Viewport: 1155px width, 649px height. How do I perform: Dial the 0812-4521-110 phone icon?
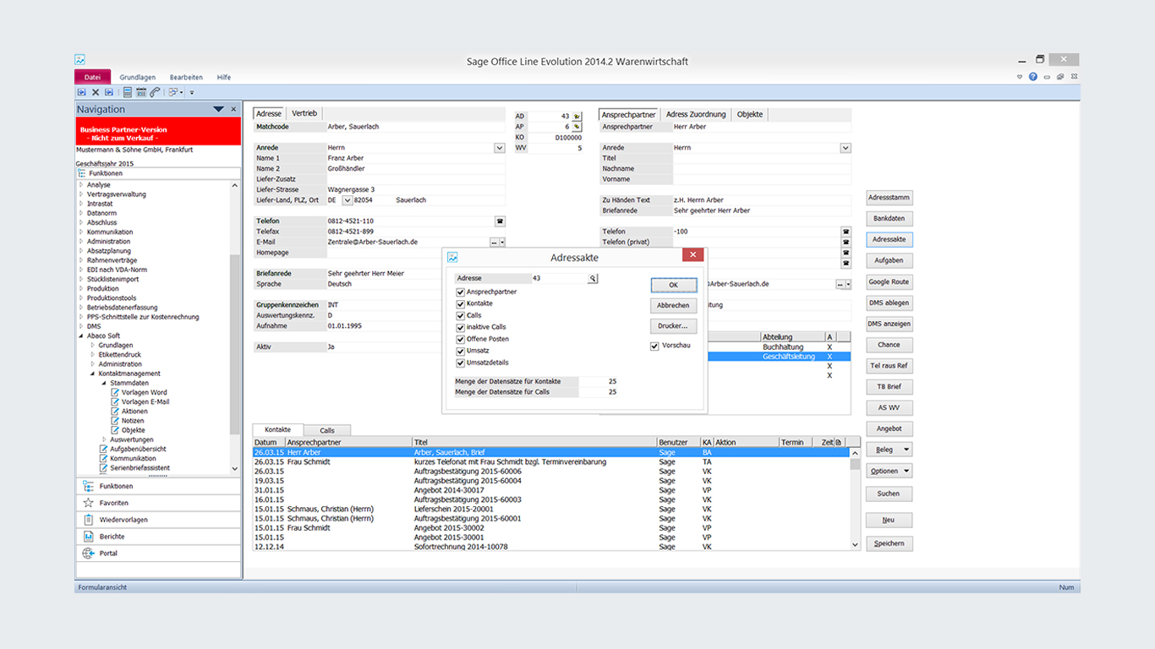pyautogui.click(x=500, y=221)
